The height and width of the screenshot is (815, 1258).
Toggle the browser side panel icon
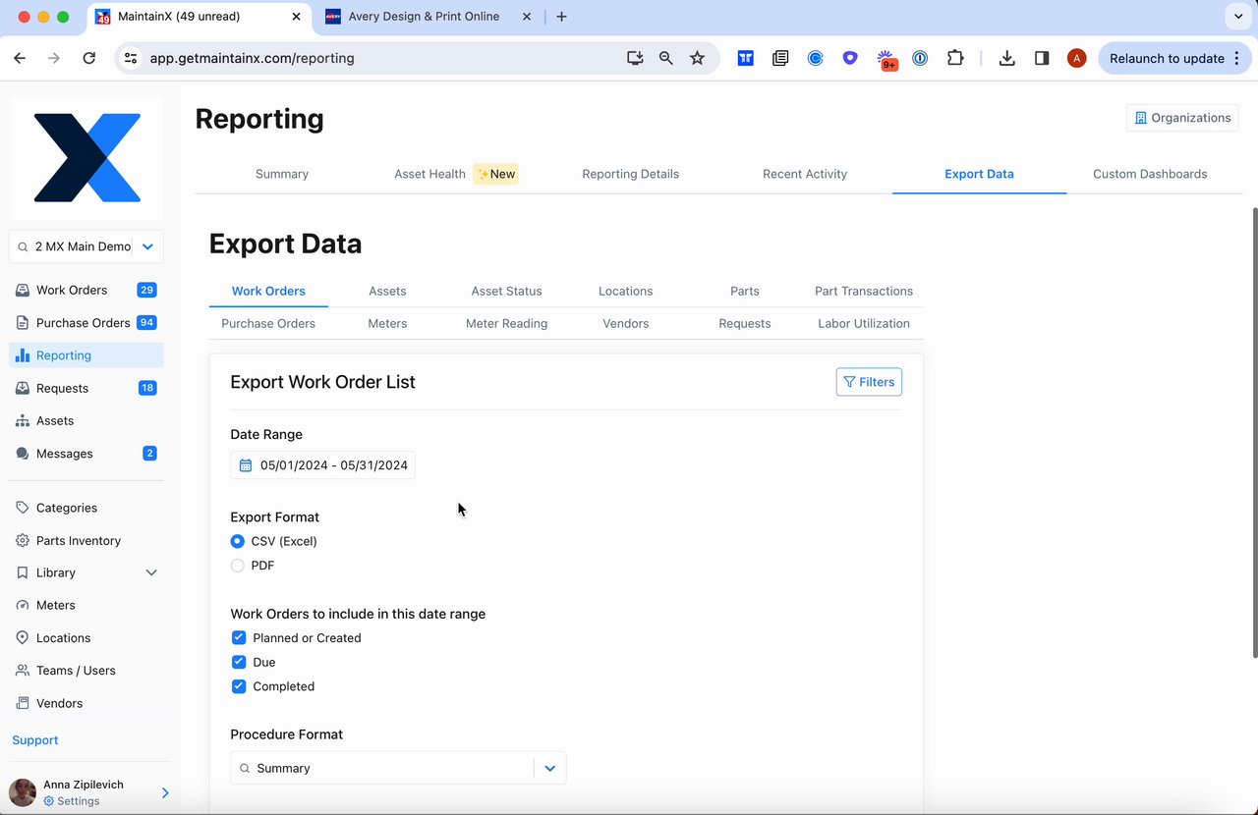[x=1042, y=58]
